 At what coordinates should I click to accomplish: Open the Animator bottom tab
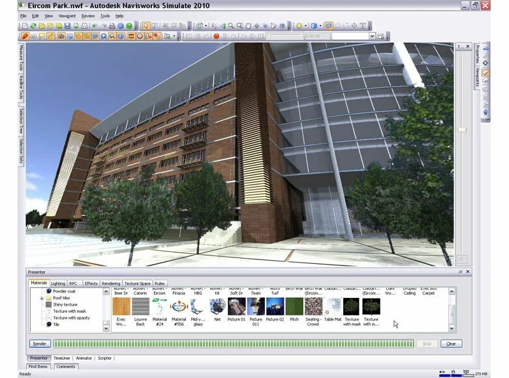tap(84, 358)
